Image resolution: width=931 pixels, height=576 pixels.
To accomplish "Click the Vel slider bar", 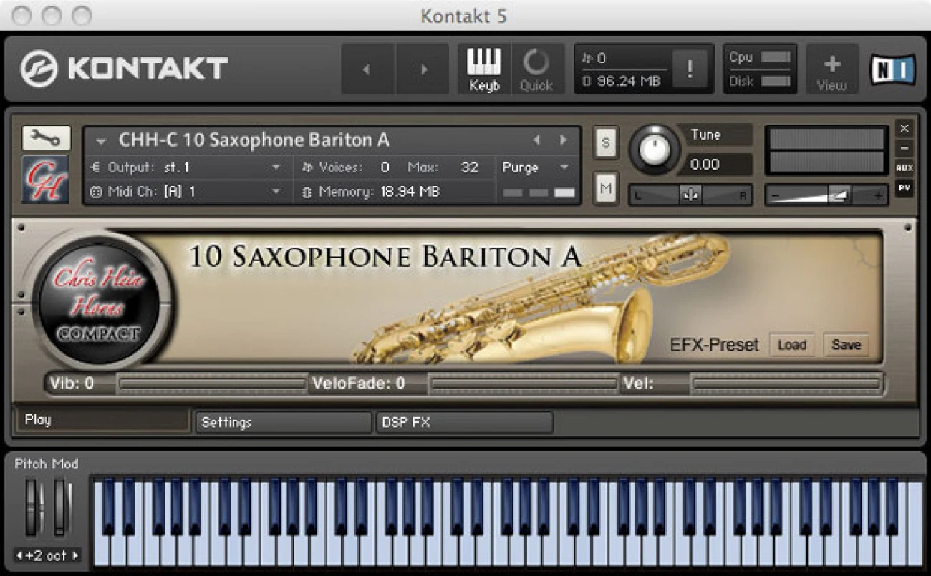I will tap(786, 384).
